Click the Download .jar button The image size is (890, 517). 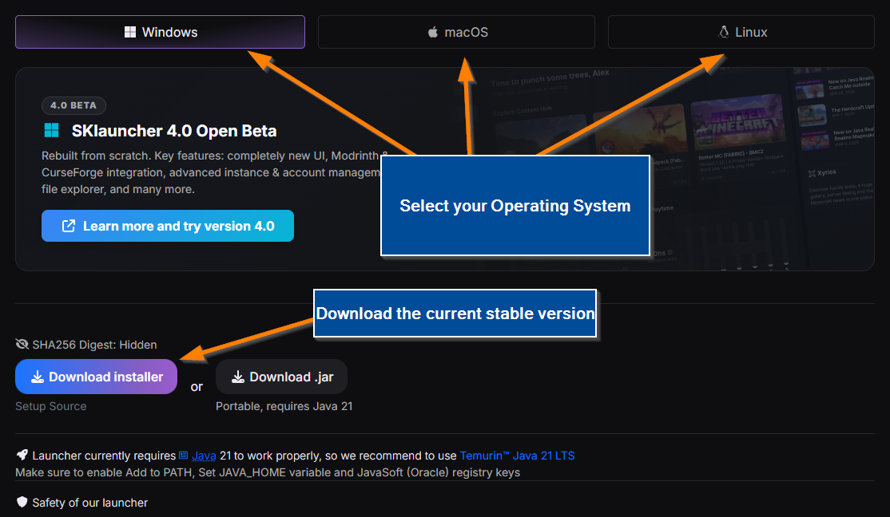[281, 377]
